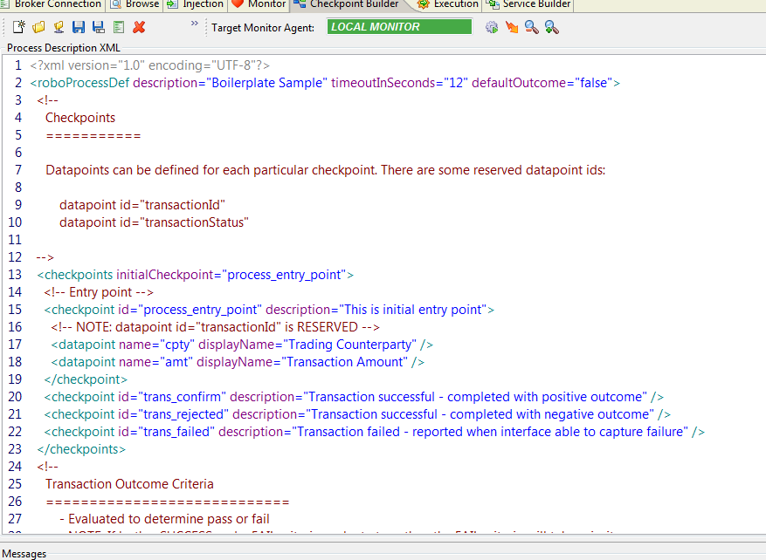Image resolution: width=766 pixels, height=560 pixels.
Task: Click the orange arrow icon
Action: 512,27
